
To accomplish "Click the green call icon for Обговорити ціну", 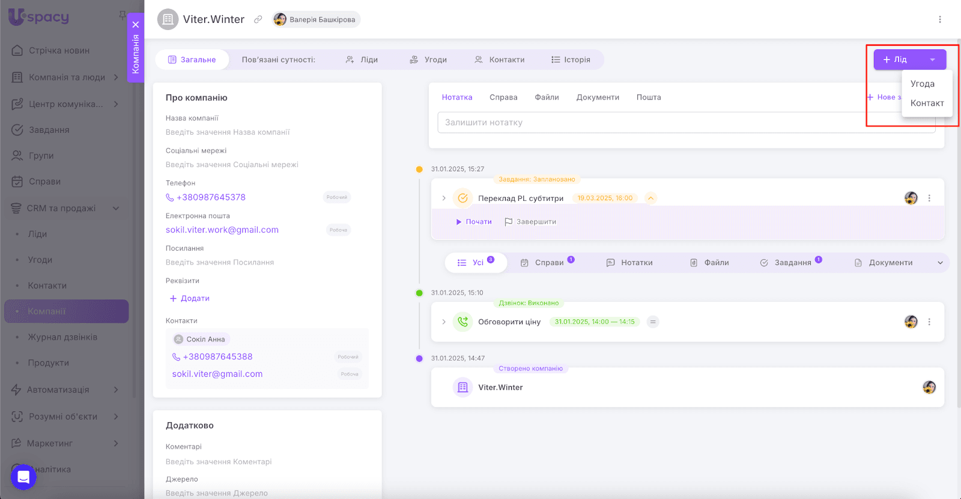I will (462, 322).
